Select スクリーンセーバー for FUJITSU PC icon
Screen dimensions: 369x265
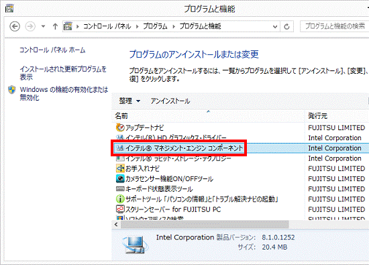pos(120,209)
